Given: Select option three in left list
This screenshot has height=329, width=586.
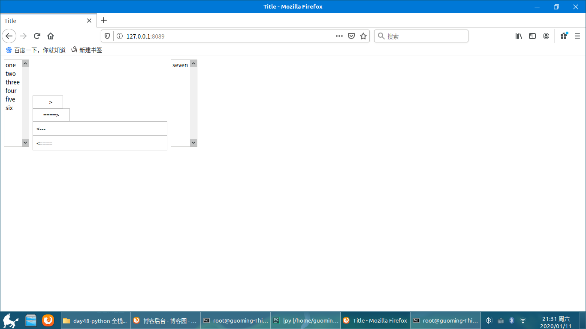Looking at the screenshot, I should coord(13,82).
